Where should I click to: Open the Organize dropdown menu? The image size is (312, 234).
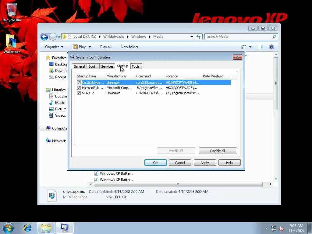click(54, 47)
